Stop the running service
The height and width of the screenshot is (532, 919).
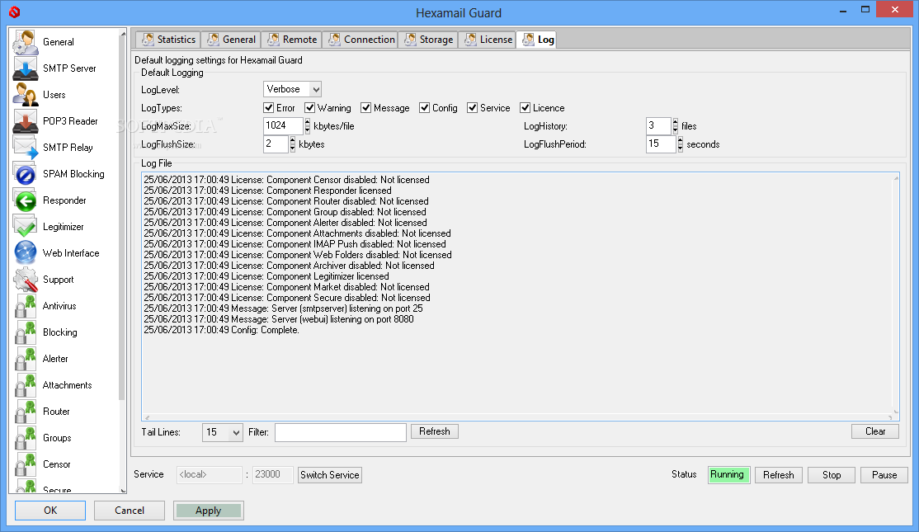(831, 474)
